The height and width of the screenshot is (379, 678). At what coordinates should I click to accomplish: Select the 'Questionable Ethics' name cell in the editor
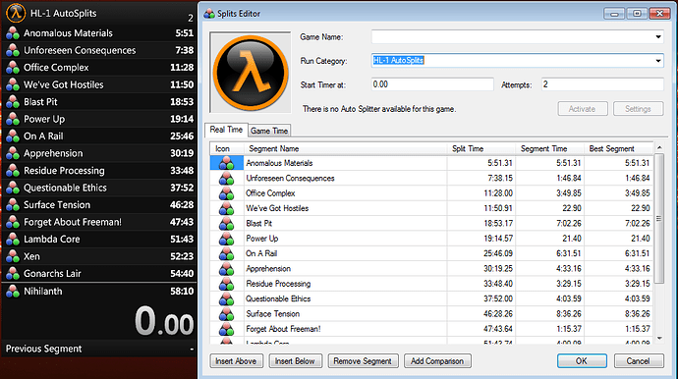click(345, 299)
